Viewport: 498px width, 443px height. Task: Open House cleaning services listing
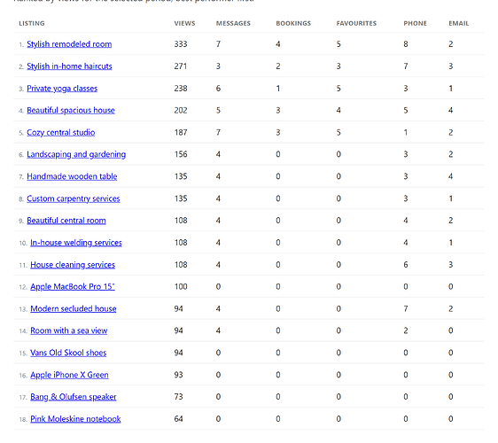coord(73,265)
